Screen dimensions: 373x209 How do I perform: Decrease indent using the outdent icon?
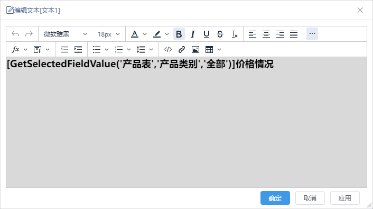[x=64, y=50]
